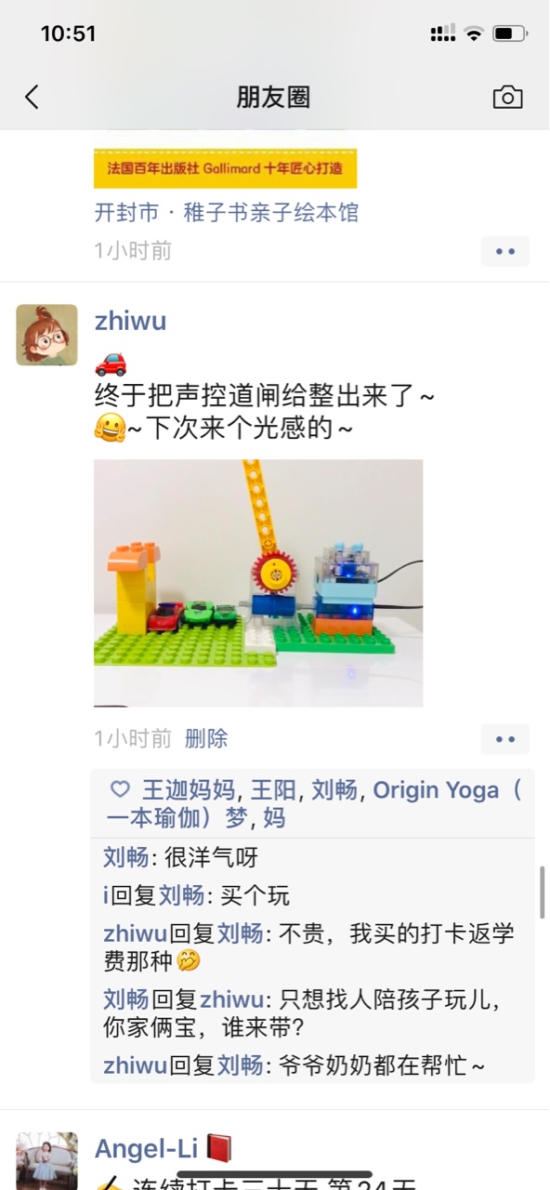Open the two-dot menu on the bookstore post
The height and width of the screenshot is (1190, 550).
(505, 251)
